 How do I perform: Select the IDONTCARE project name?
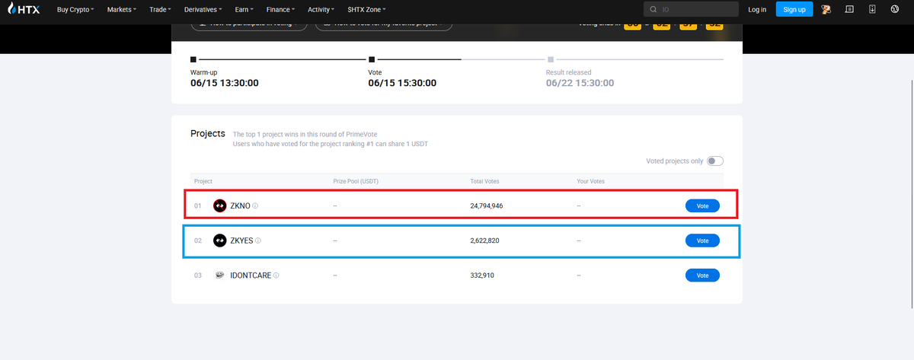(x=251, y=276)
